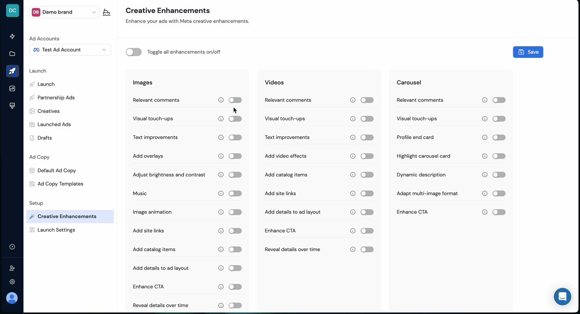Turn on Images Add site links toggle
The image size is (580, 314).
pyautogui.click(x=235, y=231)
